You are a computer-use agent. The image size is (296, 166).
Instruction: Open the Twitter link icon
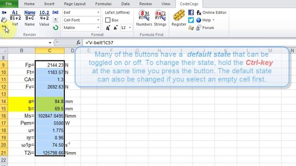(x=191, y=20)
